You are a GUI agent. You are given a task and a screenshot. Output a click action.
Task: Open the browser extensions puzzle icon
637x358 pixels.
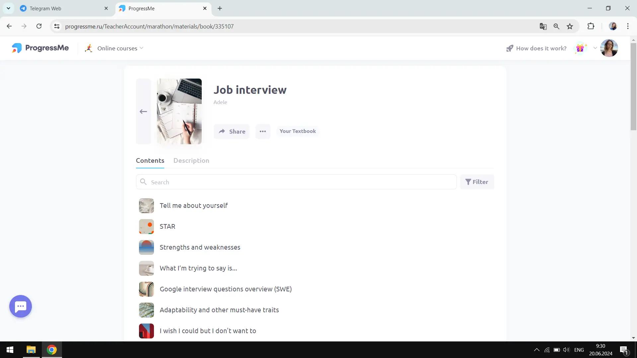click(591, 27)
